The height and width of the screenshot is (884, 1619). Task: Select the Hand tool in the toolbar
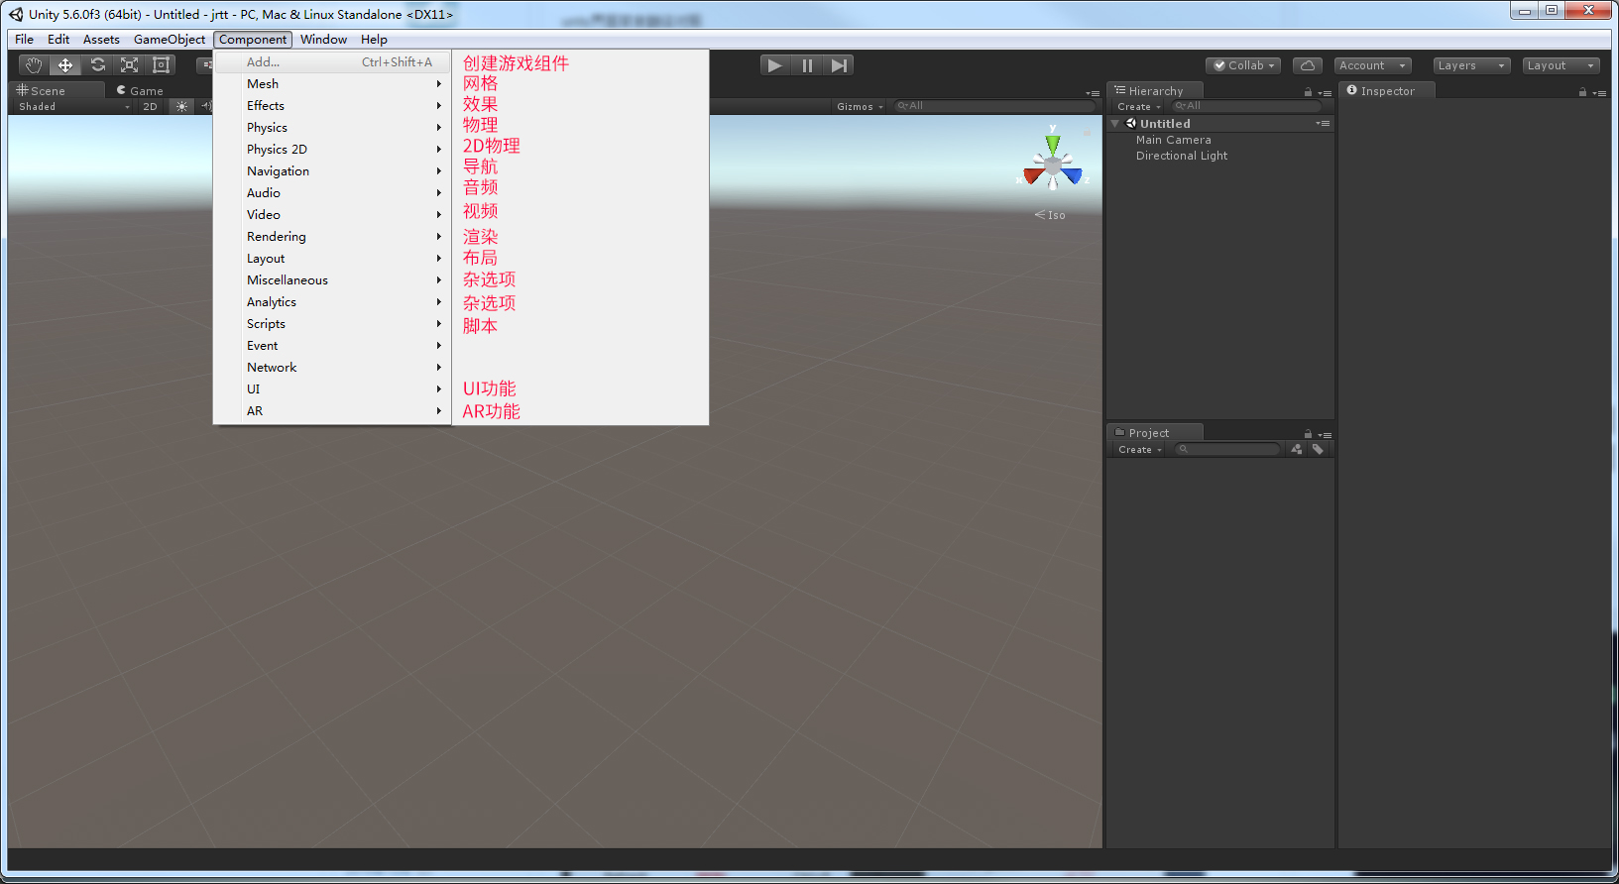[x=34, y=65]
